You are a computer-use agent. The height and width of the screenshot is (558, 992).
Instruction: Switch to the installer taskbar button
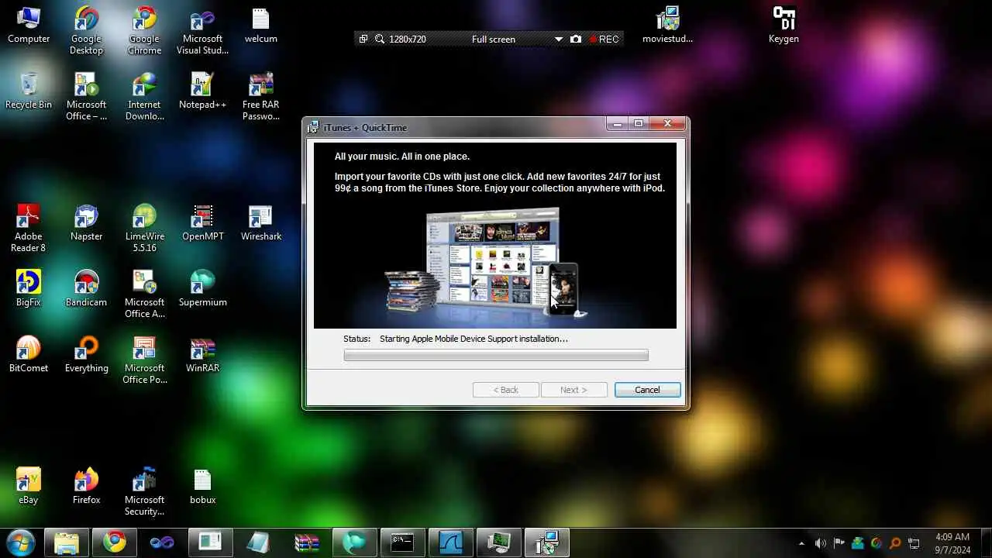pos(546,542)
